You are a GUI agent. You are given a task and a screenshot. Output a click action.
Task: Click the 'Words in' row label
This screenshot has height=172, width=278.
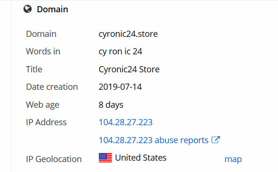[x=43, y=52]
